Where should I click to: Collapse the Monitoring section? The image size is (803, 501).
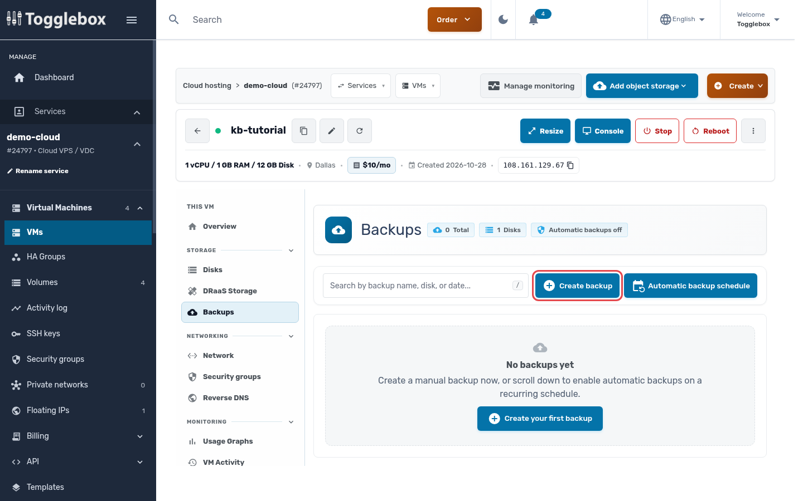point(291,422)
